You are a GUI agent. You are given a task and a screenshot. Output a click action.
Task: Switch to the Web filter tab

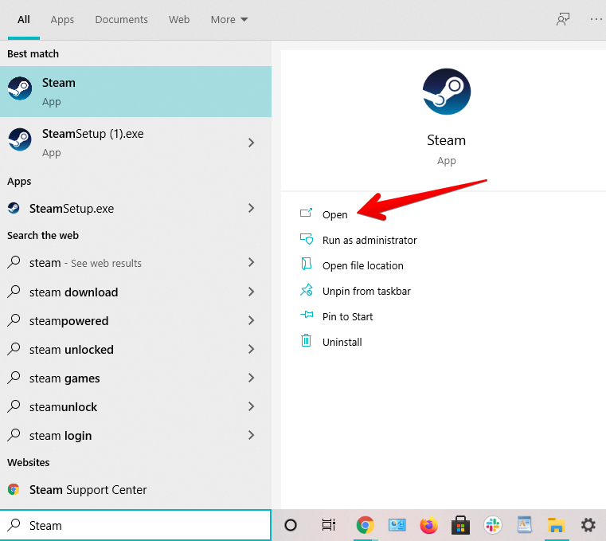(x=179, y=19)
